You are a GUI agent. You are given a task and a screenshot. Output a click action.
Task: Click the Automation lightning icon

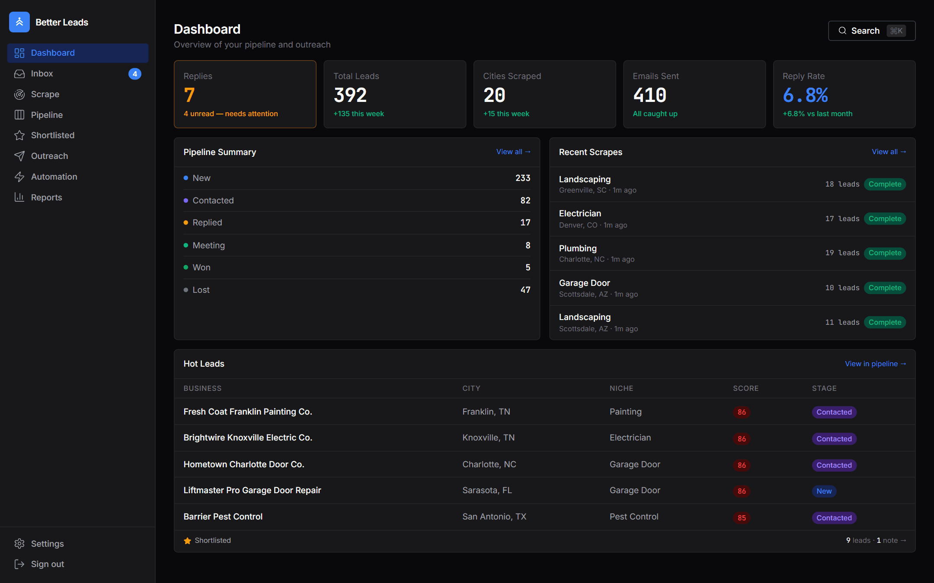pyautogui.click(x=19, y=177)
